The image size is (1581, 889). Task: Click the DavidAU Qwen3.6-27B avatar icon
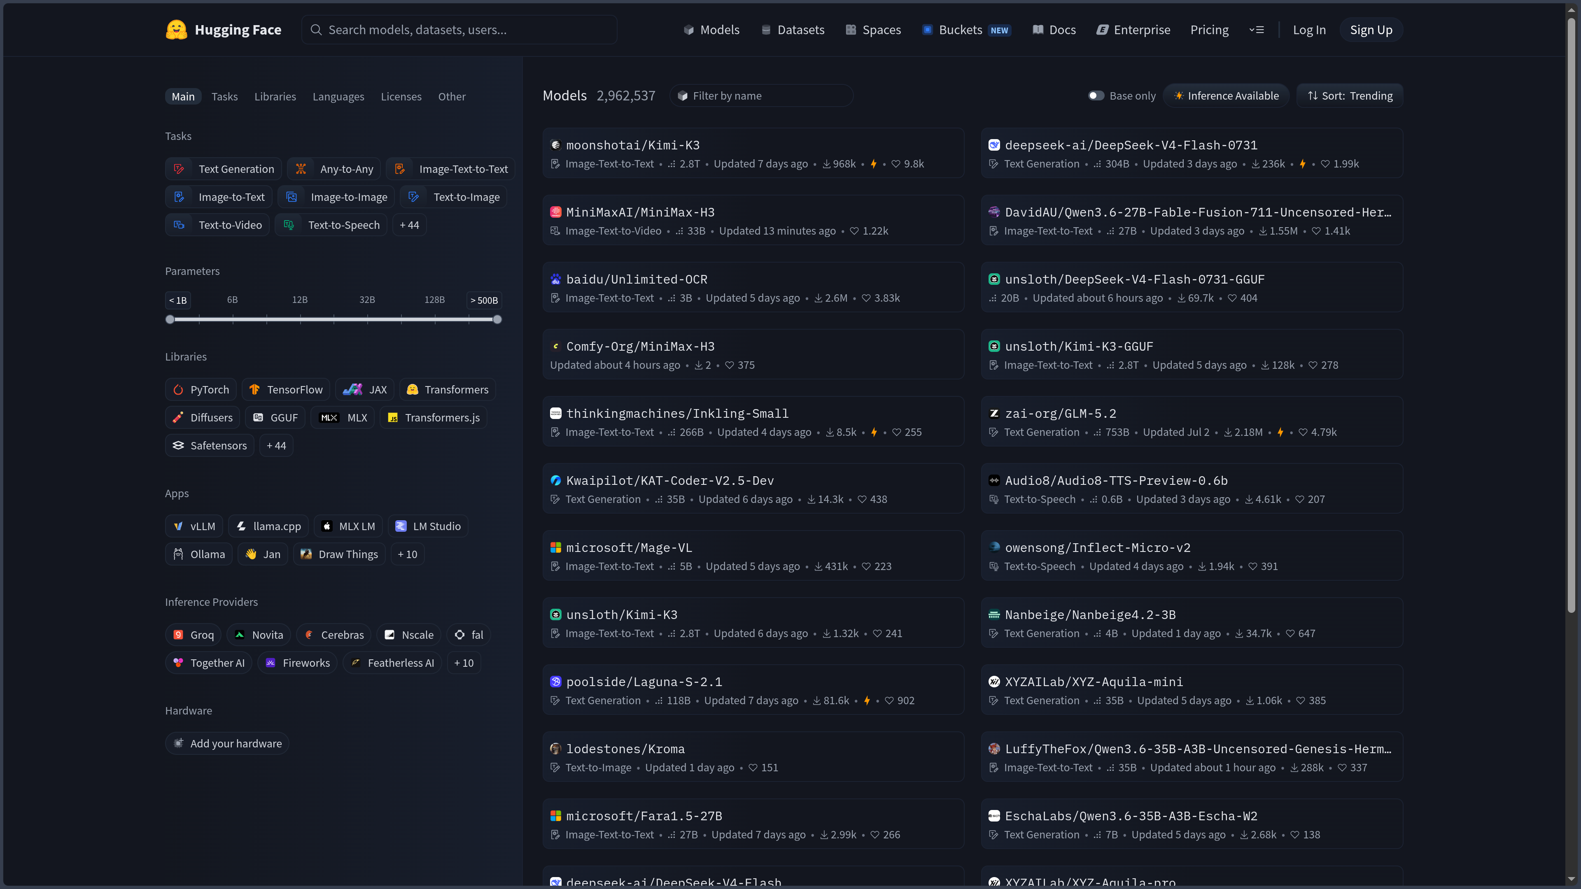(x=994, y=212)
